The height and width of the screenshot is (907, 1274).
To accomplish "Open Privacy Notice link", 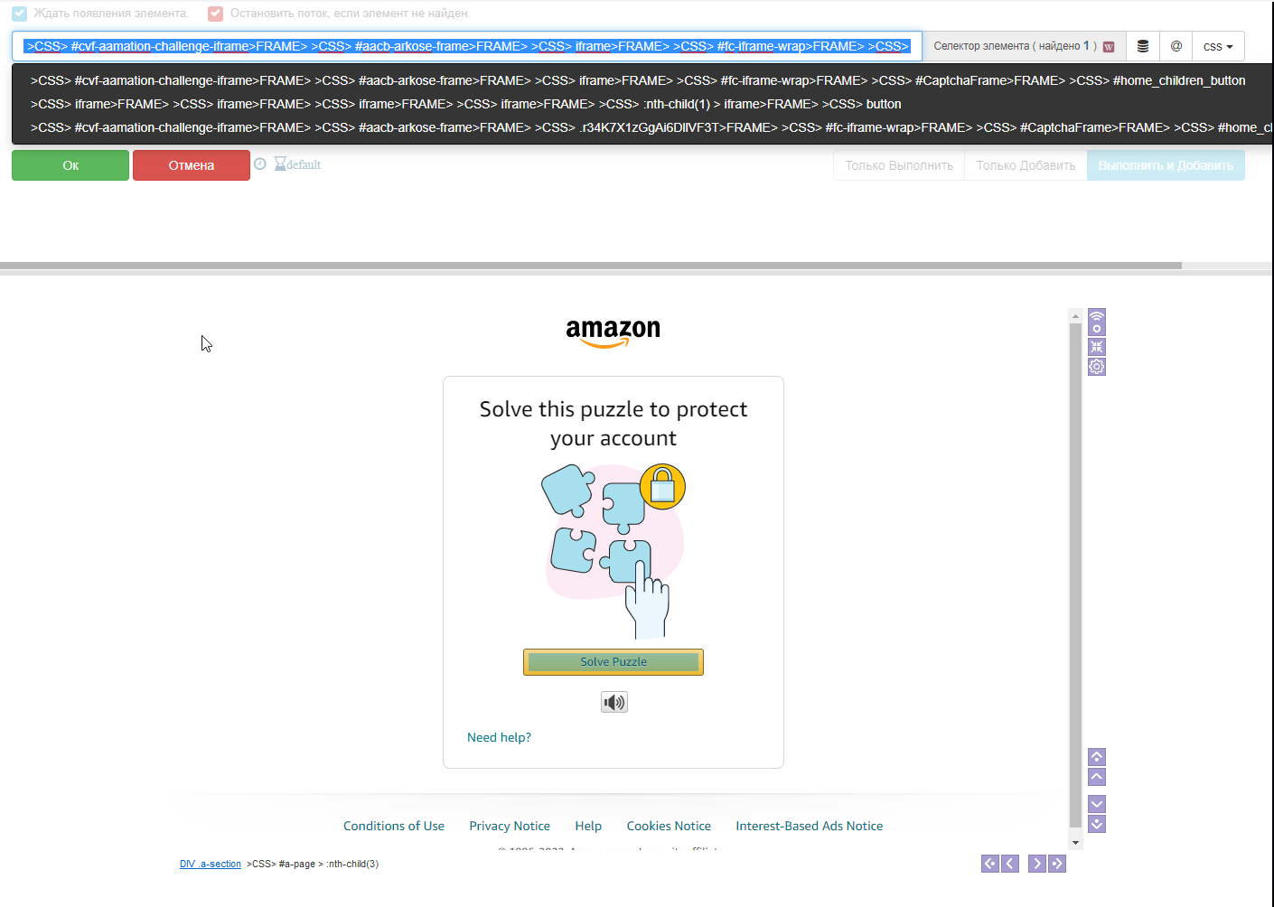I will pos(510,826).
